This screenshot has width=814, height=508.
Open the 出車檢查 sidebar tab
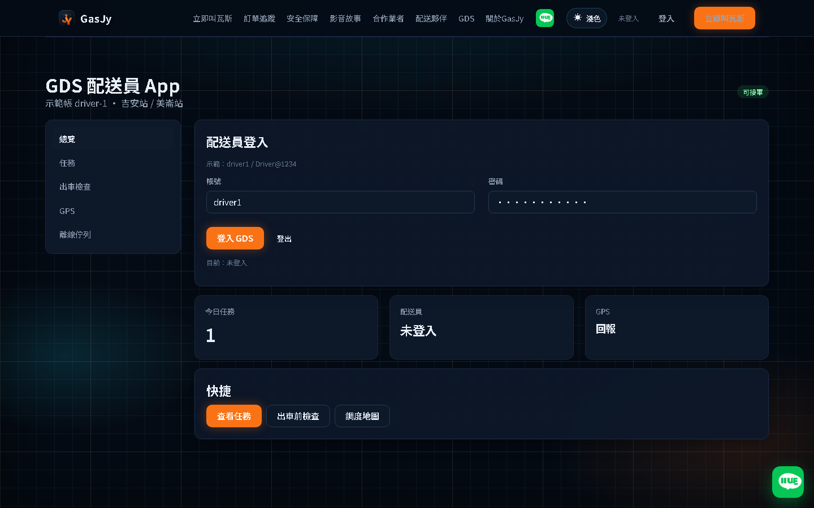pyautogui.click(x=113, y=187)
